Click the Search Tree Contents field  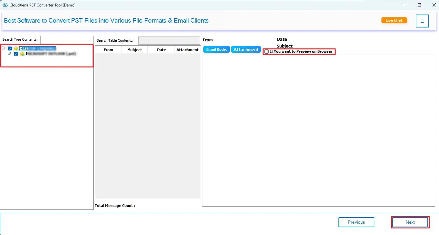[67, 39]
